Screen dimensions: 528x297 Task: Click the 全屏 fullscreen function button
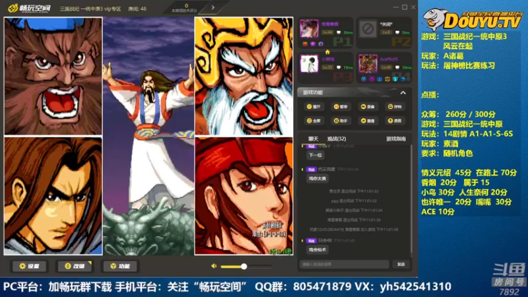(x=313, y=121)
